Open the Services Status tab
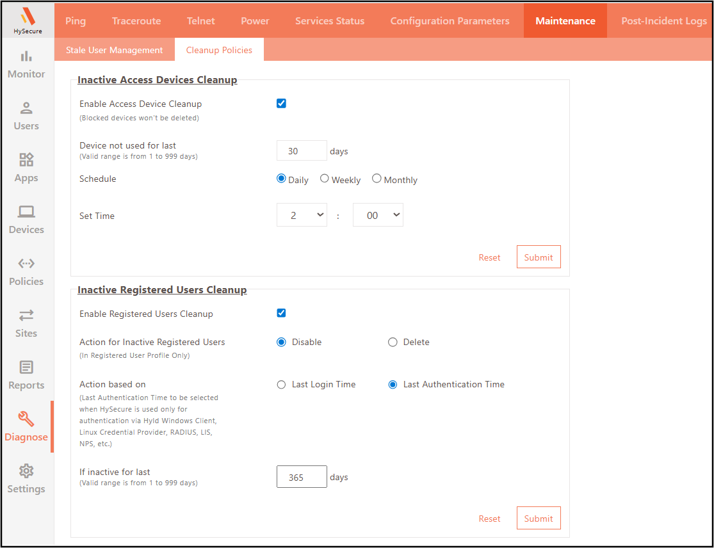The image size is (714, 548). tap(330, 21)
